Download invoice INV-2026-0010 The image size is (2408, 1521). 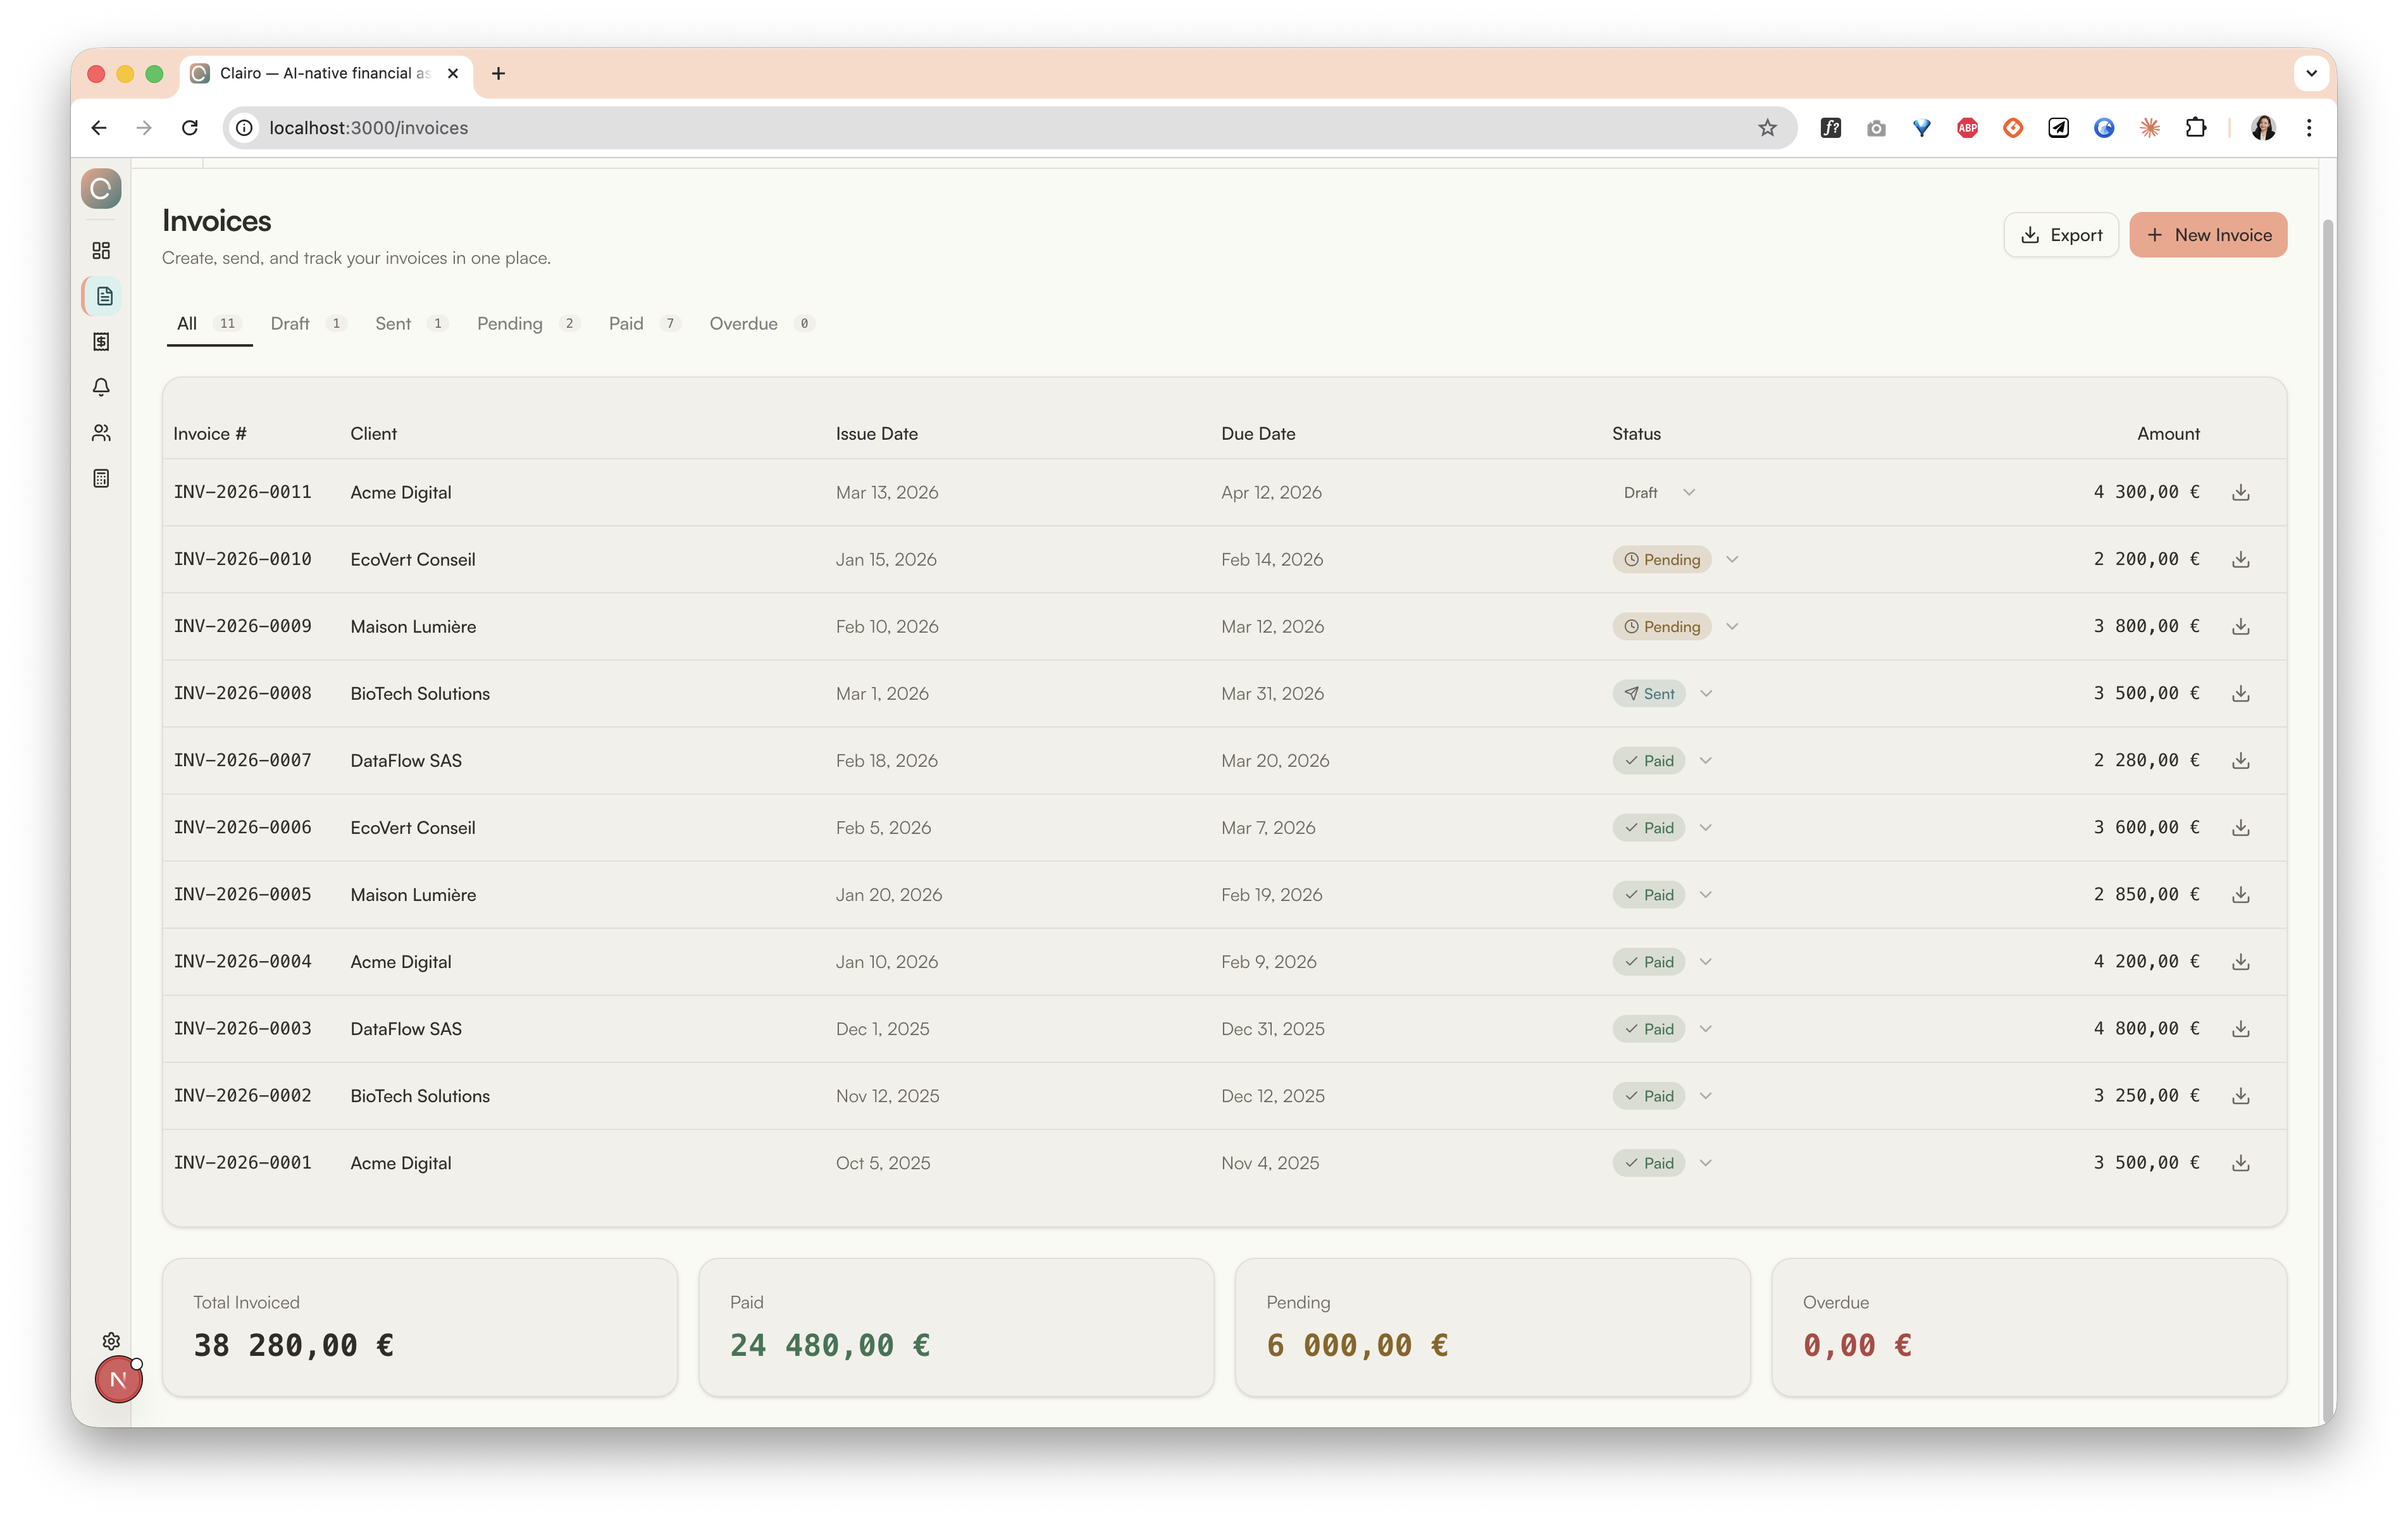pyautogui.click(x=2241, y=559)
